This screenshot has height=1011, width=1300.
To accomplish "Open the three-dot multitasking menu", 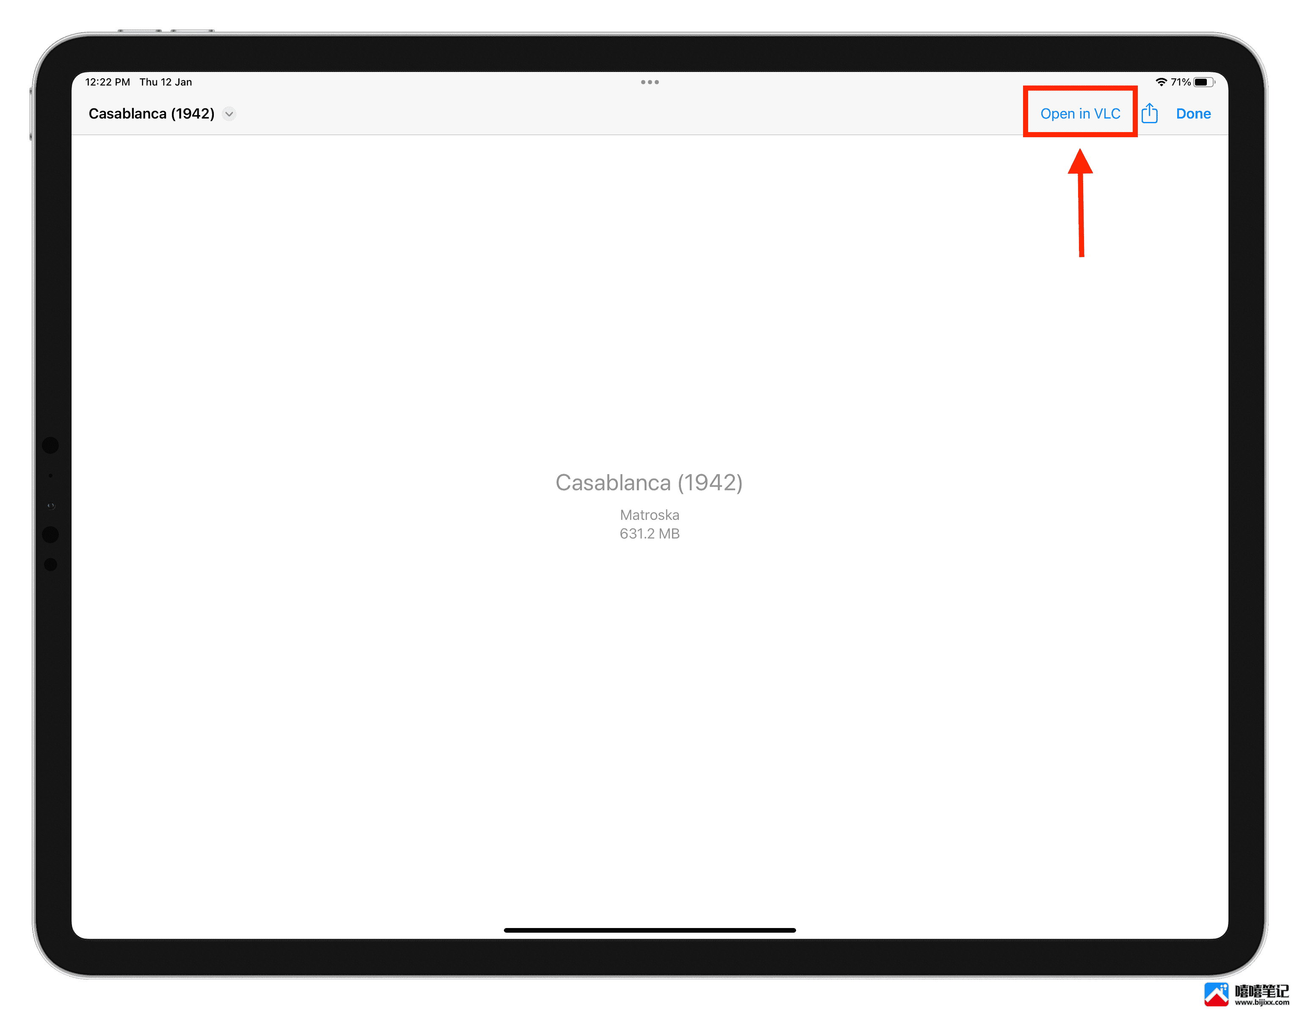I will tap(650, 82).
